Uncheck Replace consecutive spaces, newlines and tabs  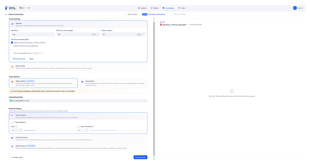point(12,43)
